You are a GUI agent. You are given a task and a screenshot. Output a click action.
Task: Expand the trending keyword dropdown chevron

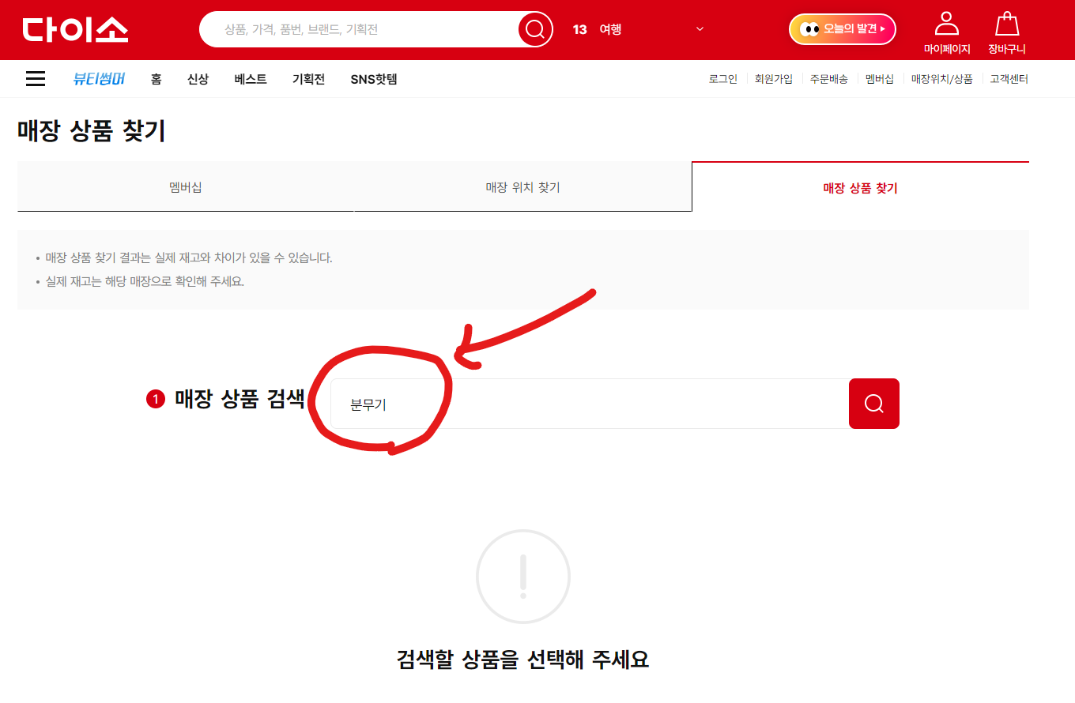click(x=700, y=29)
